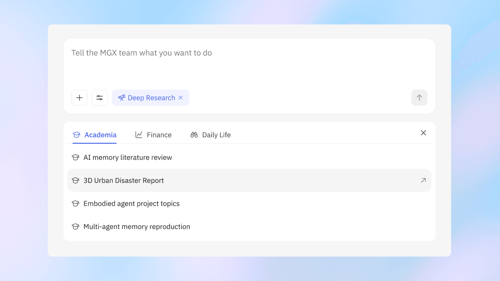Image resolution: width=500 pixels, height=281 pixels.
Task: Select 'Multi-agent memory reproduction' suggestion
Action: [249, 227]
